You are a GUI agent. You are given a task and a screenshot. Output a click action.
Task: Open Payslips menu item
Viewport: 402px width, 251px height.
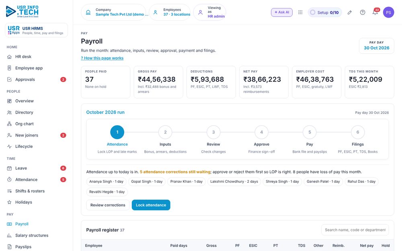pyautogui.click(x=37, y=247)
